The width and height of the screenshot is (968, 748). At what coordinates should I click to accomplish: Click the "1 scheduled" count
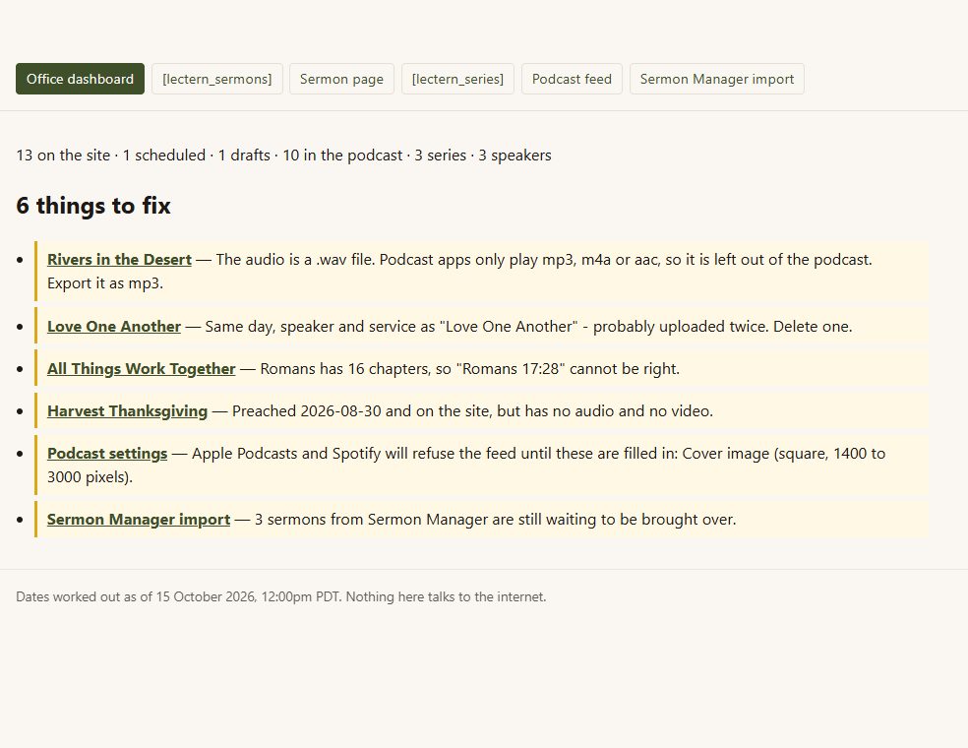pos(164,156)
